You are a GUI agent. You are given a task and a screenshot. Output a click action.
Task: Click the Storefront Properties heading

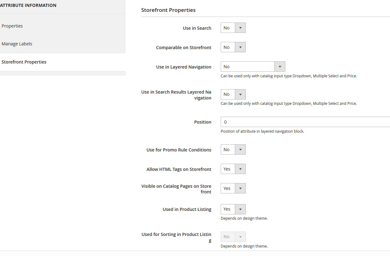click(168, 10)
